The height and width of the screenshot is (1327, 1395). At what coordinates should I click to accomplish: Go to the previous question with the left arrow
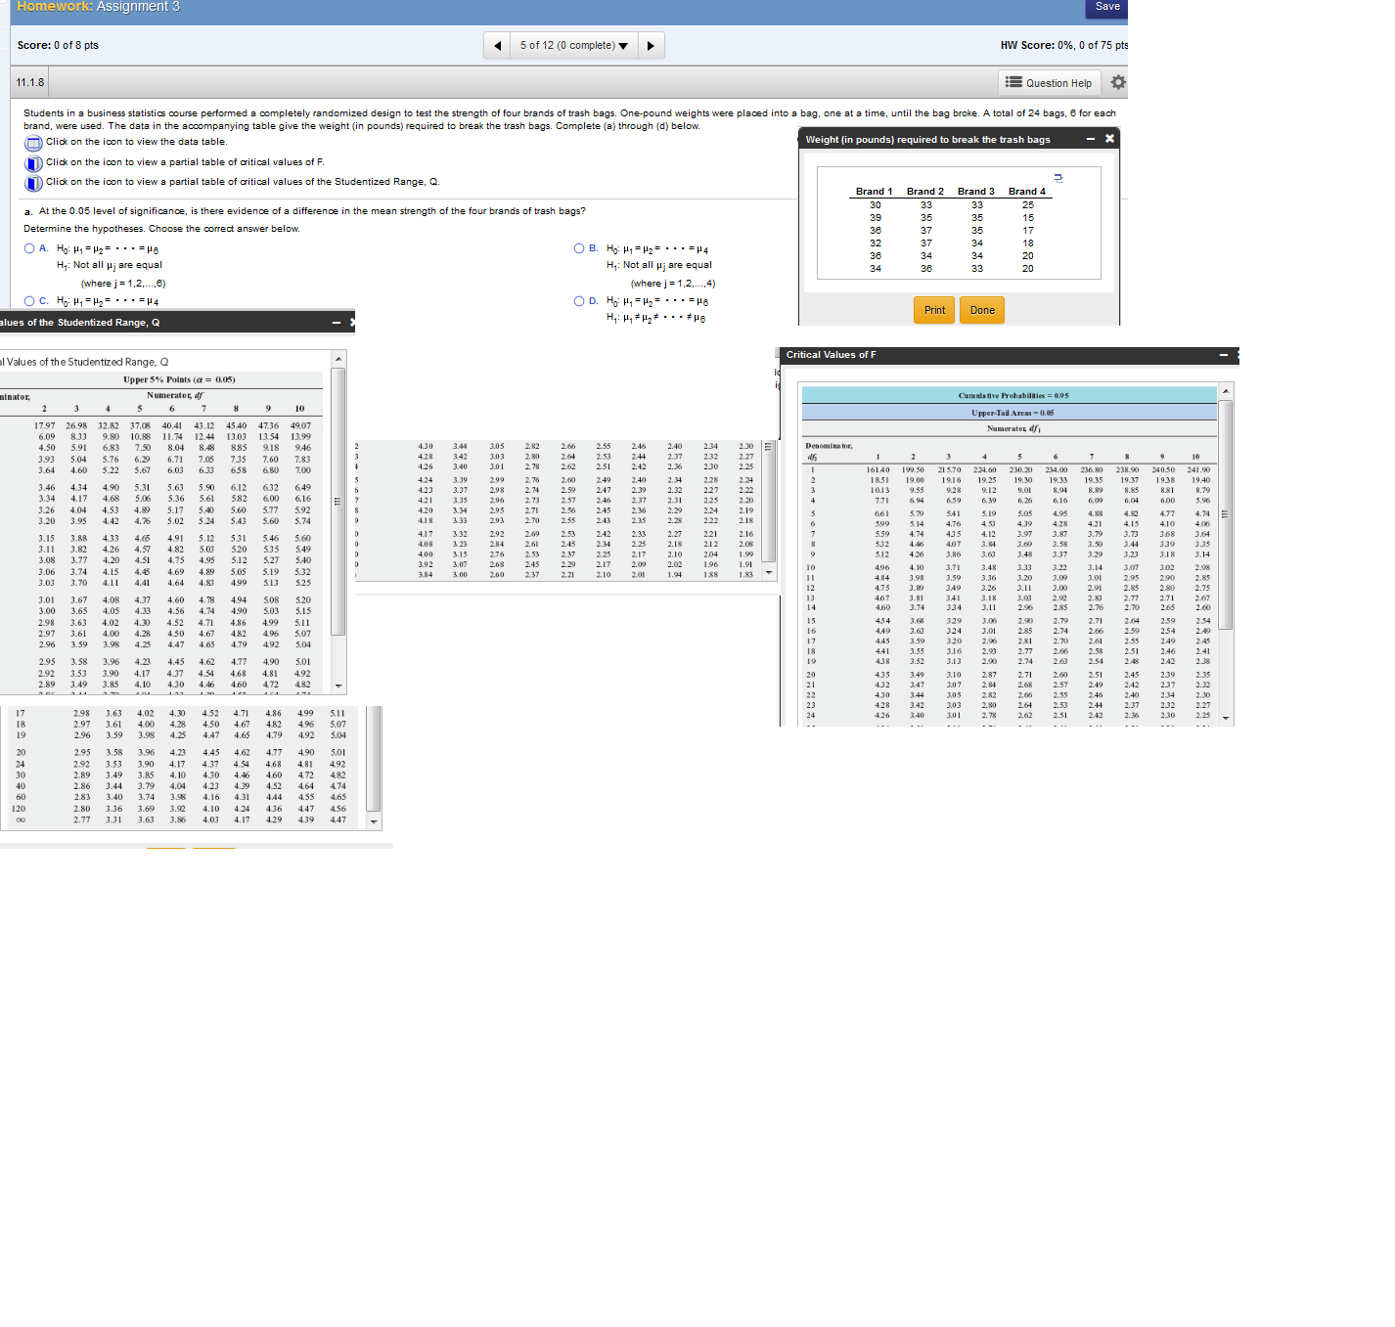pos(497,44)
